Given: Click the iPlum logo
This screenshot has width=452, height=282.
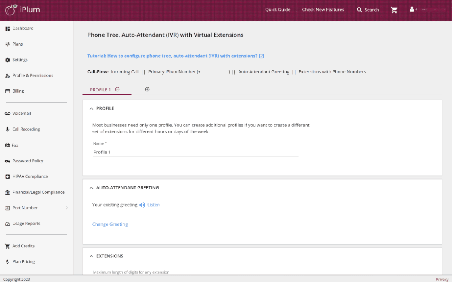Looking at the screenshot, I should [x=23, y=10].
